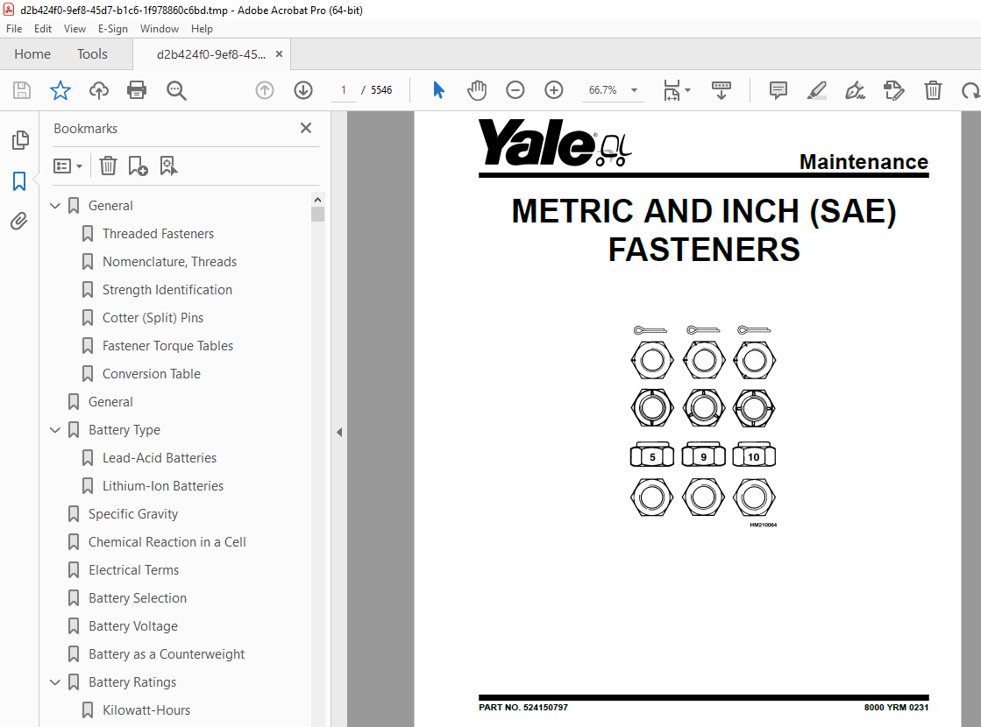This screenshot has height=727, width=981.
Task: Open Threaded Fasteners bookmark
Action: [x=159, y=234]
